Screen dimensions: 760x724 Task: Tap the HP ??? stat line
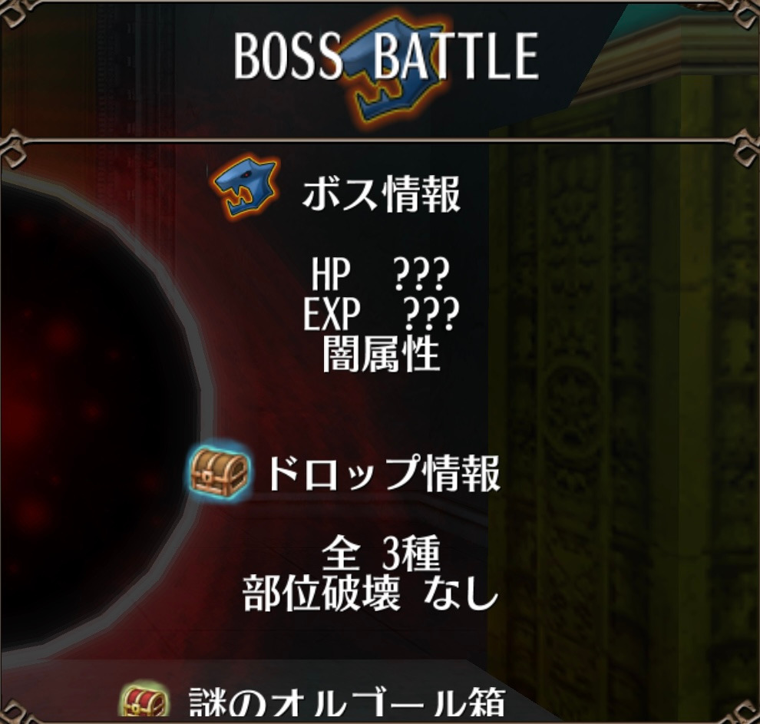(381, 274)
